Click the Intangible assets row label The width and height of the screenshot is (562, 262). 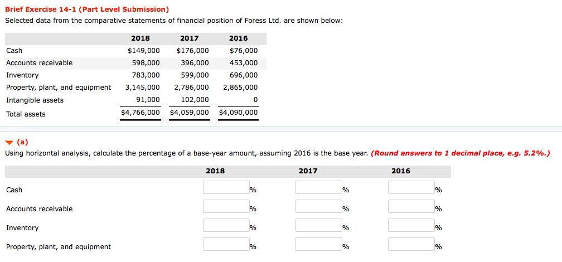point(35,100)
